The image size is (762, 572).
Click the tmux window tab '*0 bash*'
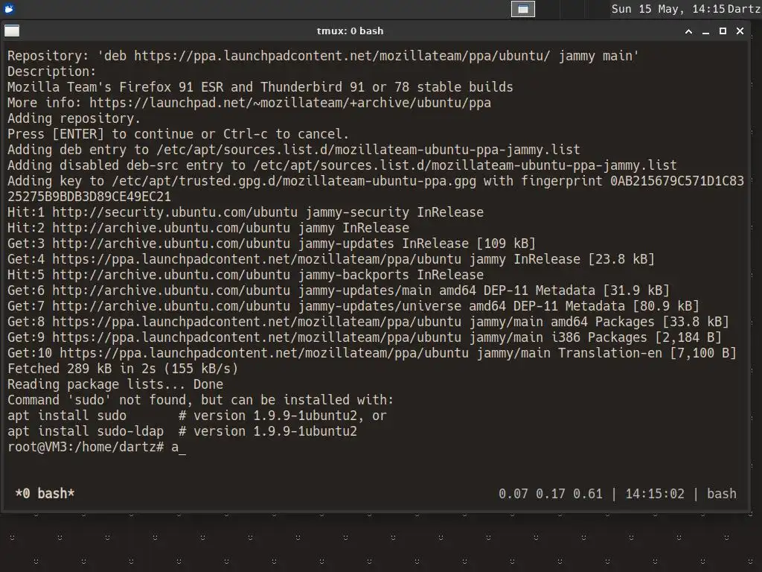pos(45,494)
